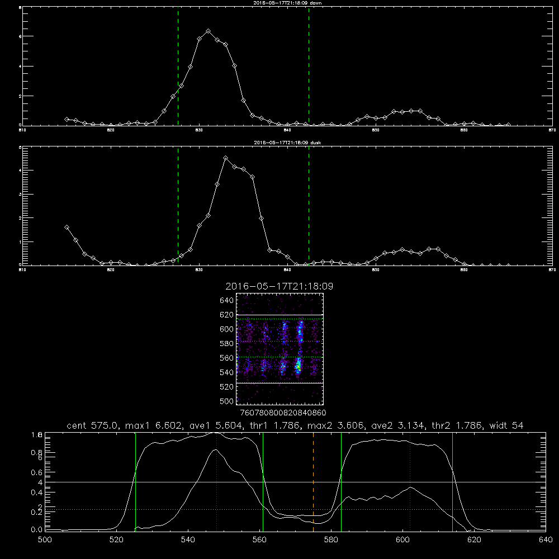Click x-axis label '830' under the dawn plot
The height and width of the screenshot is (559, 559).
[199, 130]
